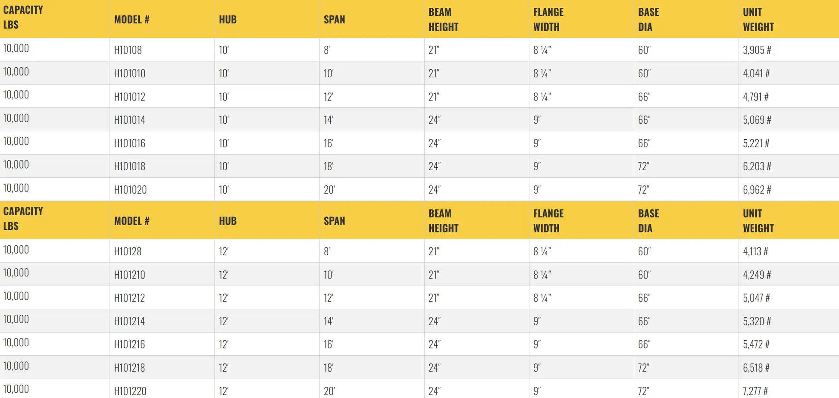Select model number H101212
839x398 pixels.
(129, 298)
